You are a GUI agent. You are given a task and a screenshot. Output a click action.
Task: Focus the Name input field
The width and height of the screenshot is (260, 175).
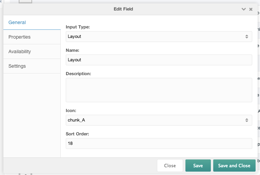click(159, 60)
